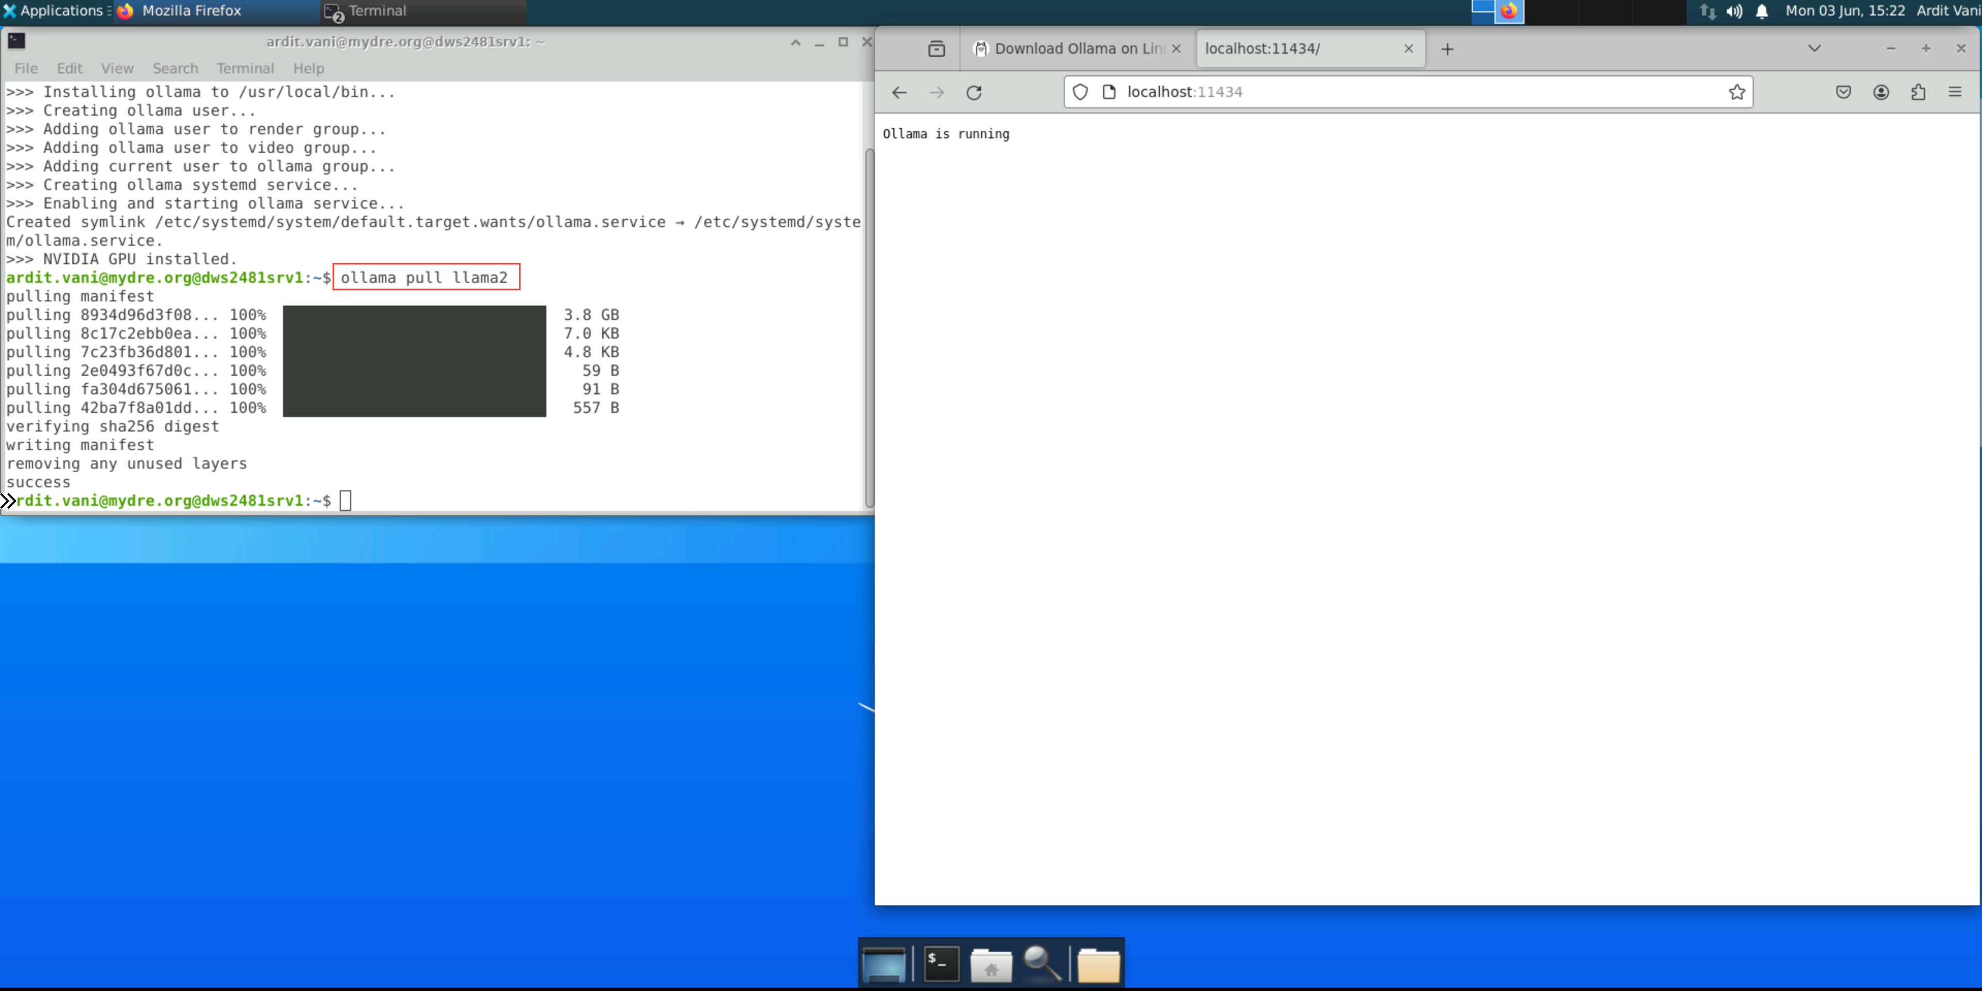Screen dimensions: 1982x991
Task: Click the Save to Pocket icon
Action: (x=1843, y=92)
